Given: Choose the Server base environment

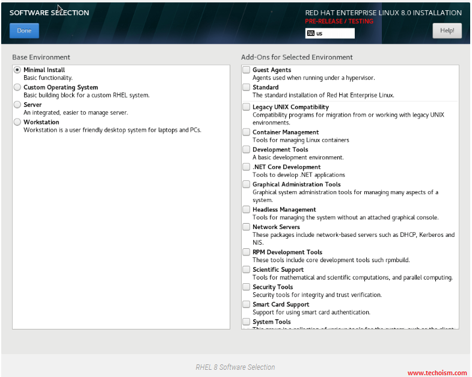Looking at the screenshot, I should pos(17,105).
